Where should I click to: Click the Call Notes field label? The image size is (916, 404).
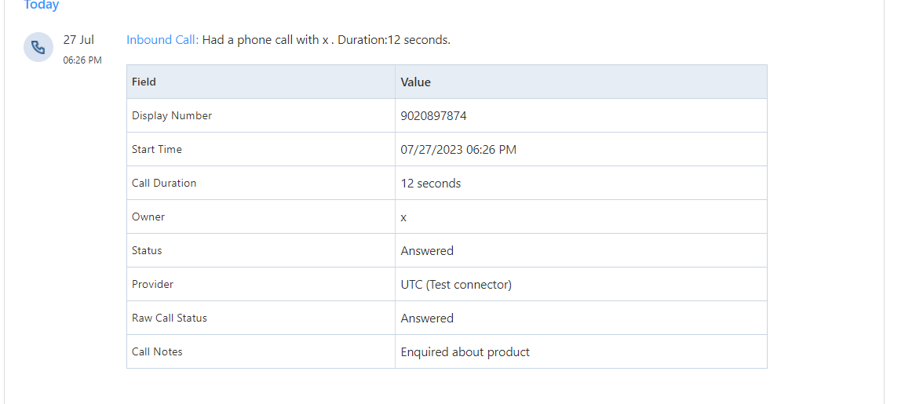click(157, 351)
